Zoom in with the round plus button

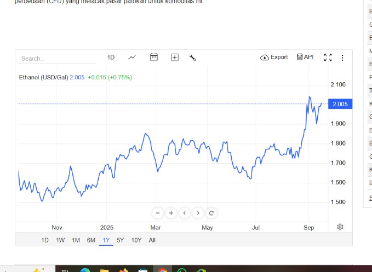tap(171, 213)
